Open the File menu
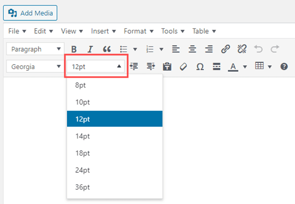295x204 pixels. tap(17, 31)
